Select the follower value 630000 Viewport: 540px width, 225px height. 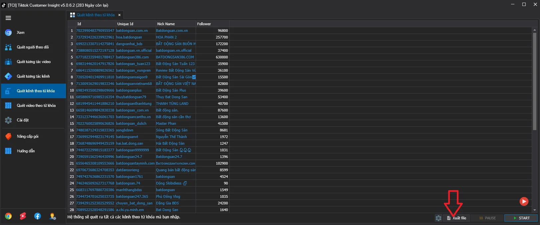[212, 57]
